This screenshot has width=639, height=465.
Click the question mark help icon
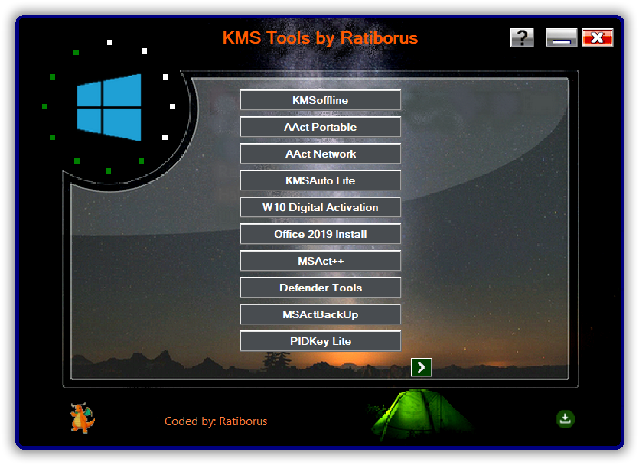[522, 38]
